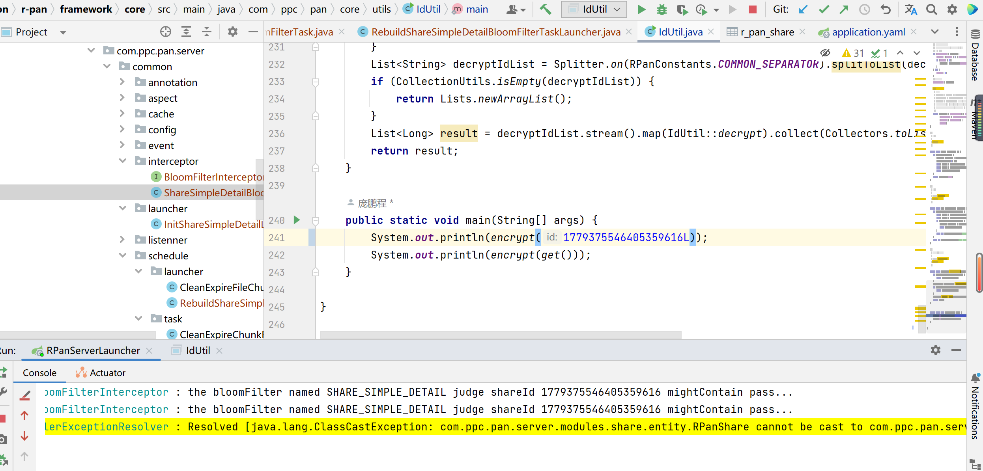Image resolution: width=983 pixels, height=471 pixels.
Task: Go to next highlighted error arrow
Action: click(917, 53)
